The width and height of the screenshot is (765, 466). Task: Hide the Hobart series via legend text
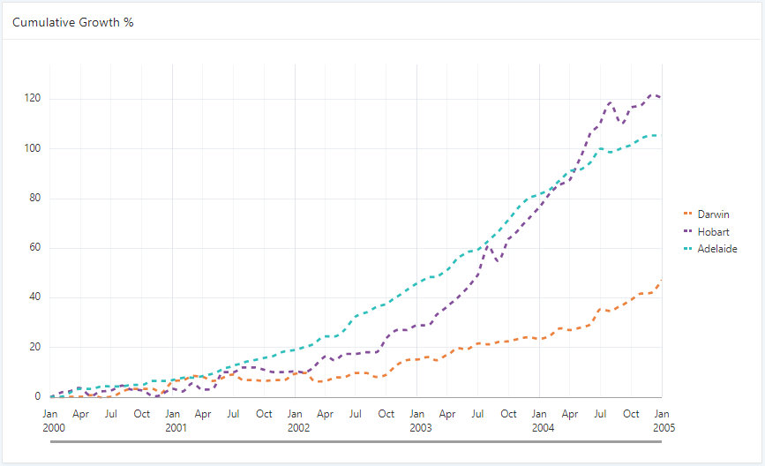(x=713, y=231)
